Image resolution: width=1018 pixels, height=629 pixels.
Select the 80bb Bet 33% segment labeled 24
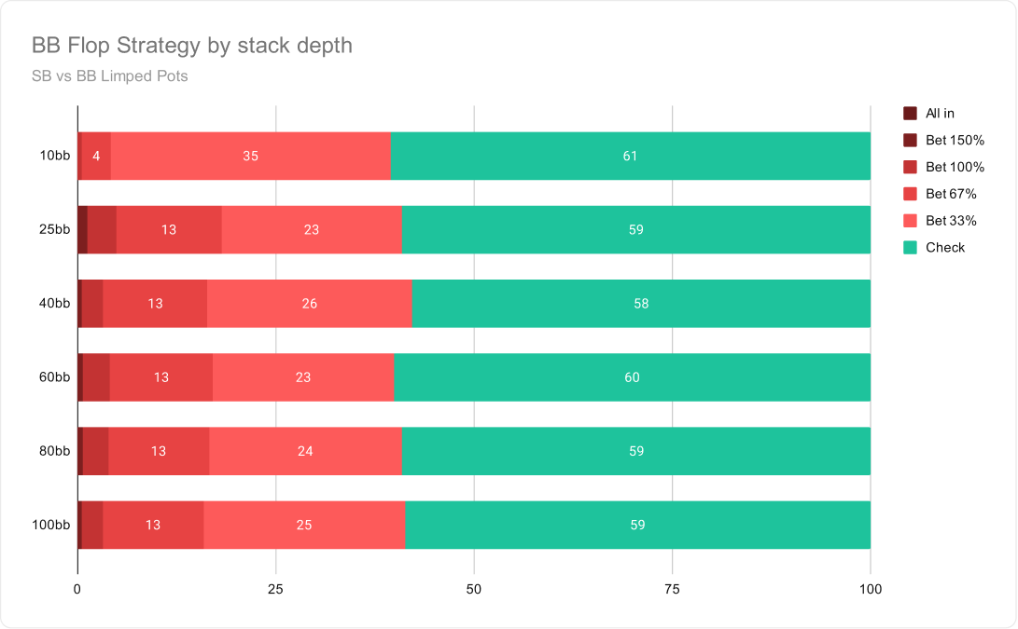click(x=306, y=451)
